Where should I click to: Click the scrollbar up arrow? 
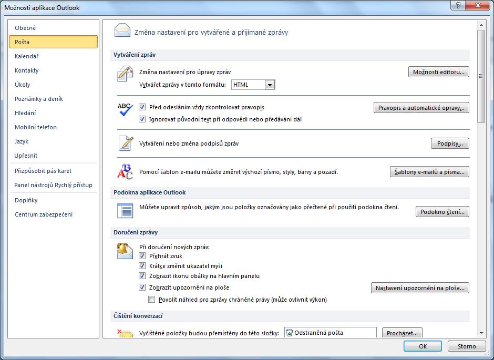[481, 25]
